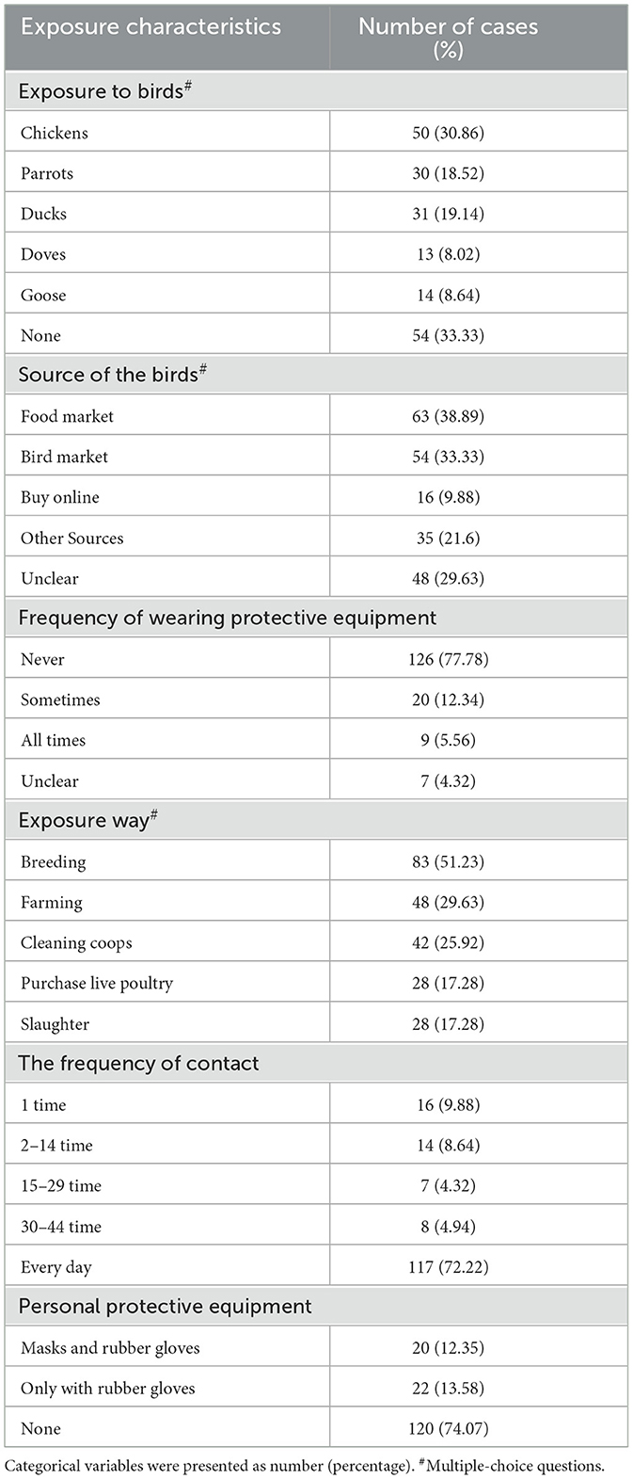Image resolution: width=633 pixels, height=1479 pixels.
Task: Select the "Source of the birds" heading
Action: click(x=112, y=374)
